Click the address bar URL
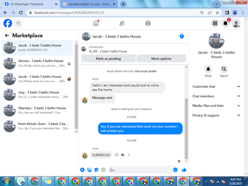The image size is (248, 186). pos(69,12)
